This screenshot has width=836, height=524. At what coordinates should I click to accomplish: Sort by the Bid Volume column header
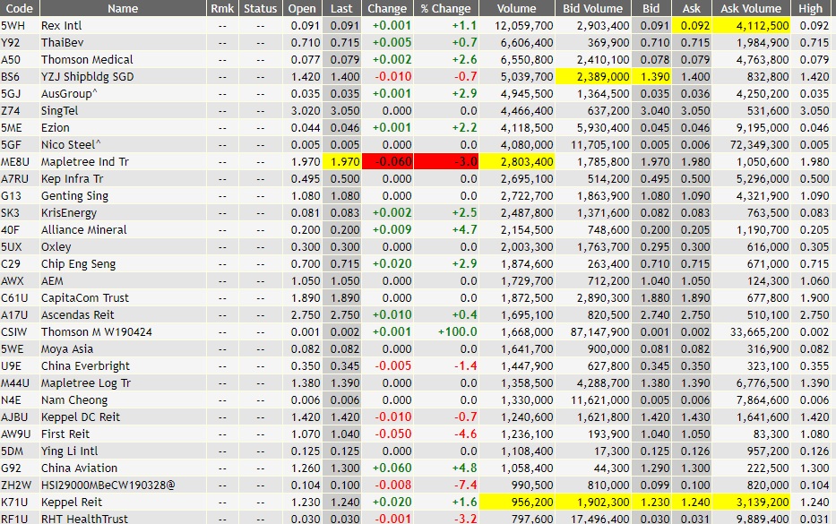(593, 8)
